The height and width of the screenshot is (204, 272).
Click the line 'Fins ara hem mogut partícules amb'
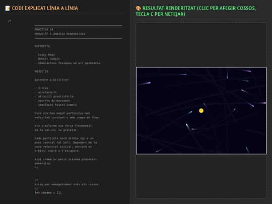pos(62,113)
